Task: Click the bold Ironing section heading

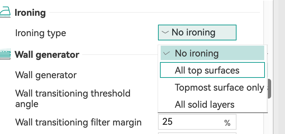Action: (30, 13)
